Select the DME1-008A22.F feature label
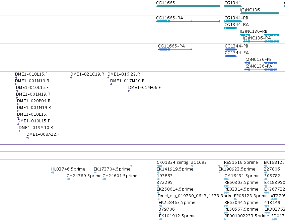Image resolution: width=285 pixels, height=221 pixels. point(43,134)
